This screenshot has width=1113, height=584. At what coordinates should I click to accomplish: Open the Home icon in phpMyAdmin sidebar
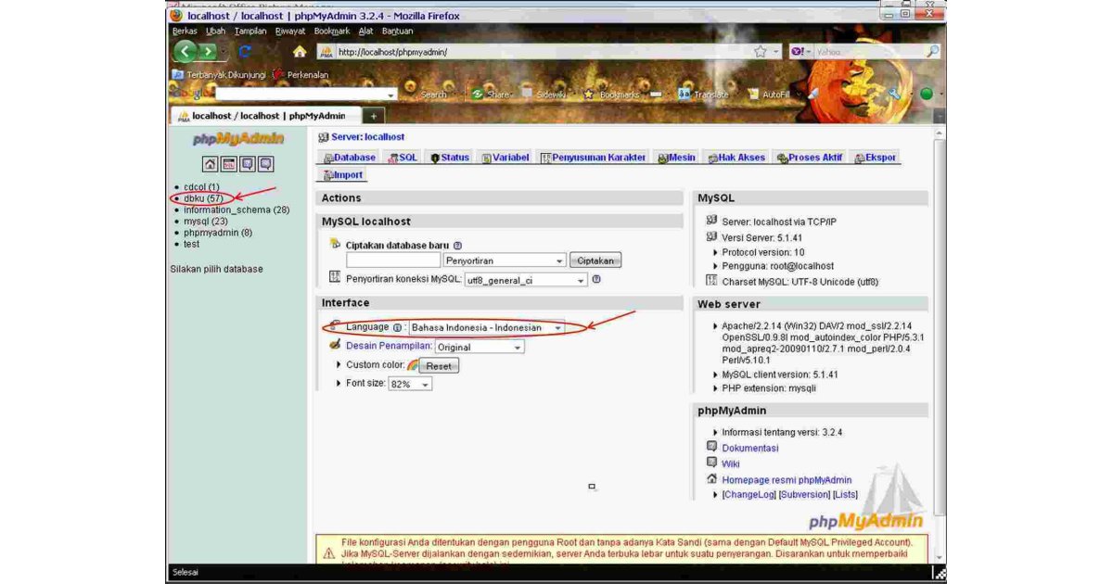click(x=211, y=164)
